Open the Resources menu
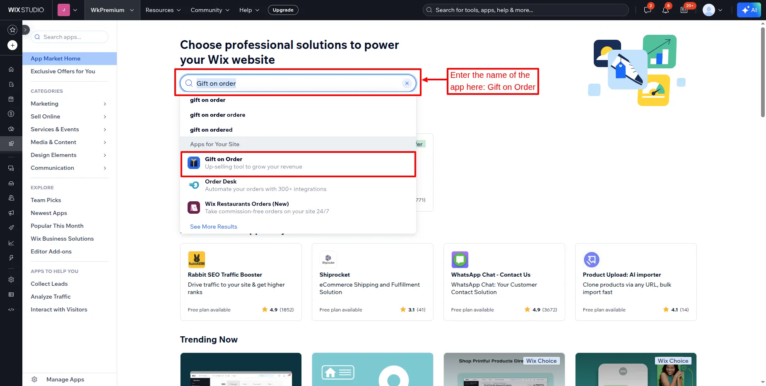 coord(163,10)
